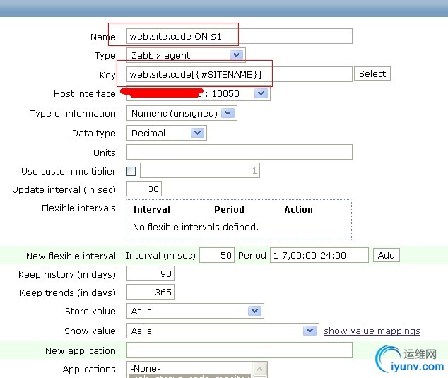Click the Period field with 1-7,00:00-24:00
The height and width of the screenshot is (378, 448).
coord(319,255)
